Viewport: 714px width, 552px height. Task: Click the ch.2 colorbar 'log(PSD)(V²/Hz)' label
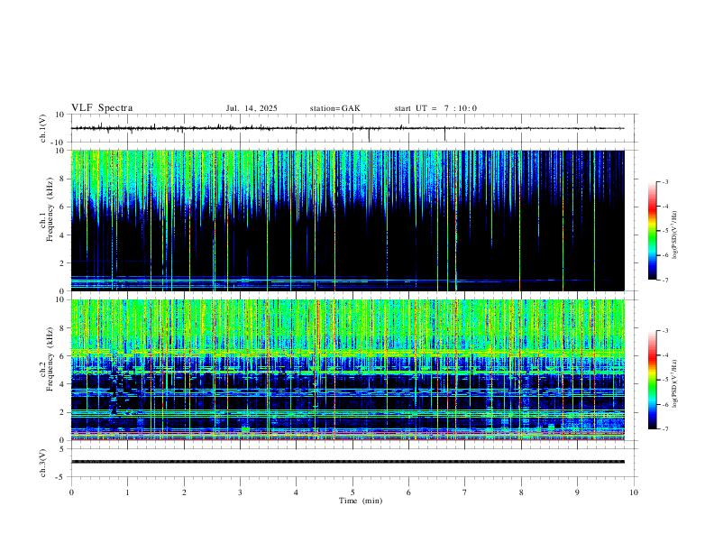pos(676,383)
